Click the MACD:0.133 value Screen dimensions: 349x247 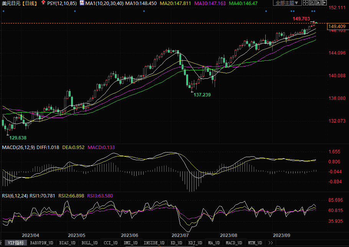pyautogui.click(x=101, y=148)
